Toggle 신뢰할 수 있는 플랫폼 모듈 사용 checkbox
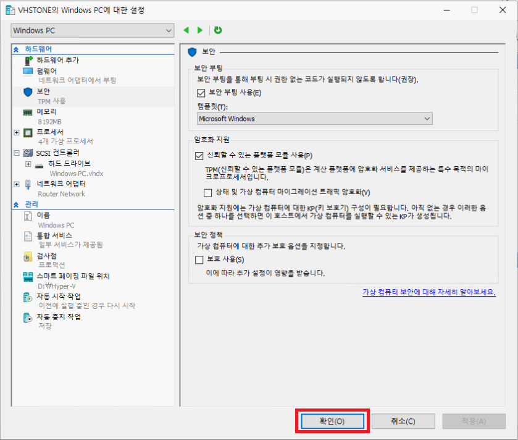Image resolution: width=518 pixels, height=440 pixels. [x=199, y=156]
